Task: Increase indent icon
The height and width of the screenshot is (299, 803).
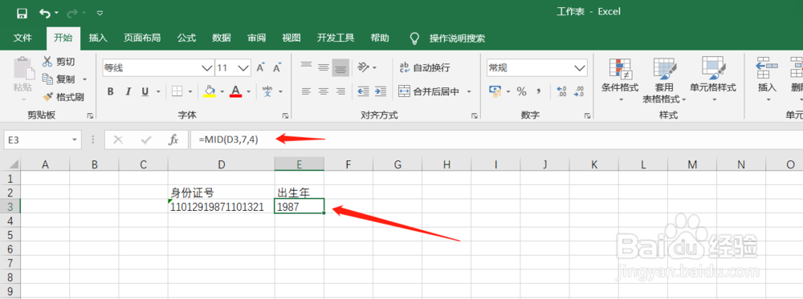Action: click(380, 91)
